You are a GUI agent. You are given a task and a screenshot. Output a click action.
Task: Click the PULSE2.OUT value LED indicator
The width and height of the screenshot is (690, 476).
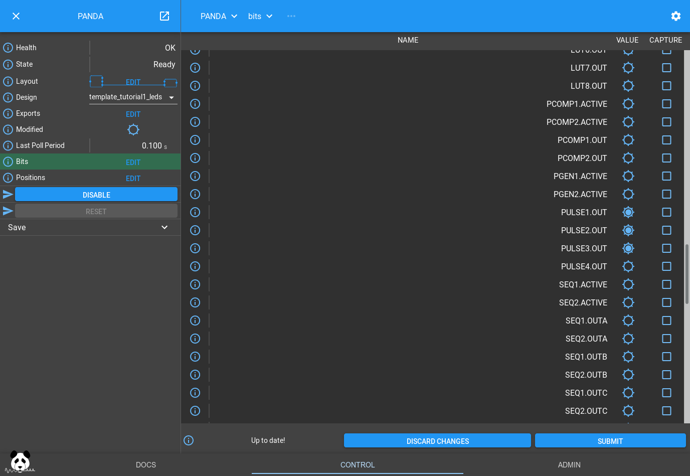click(x=628, y=230)
